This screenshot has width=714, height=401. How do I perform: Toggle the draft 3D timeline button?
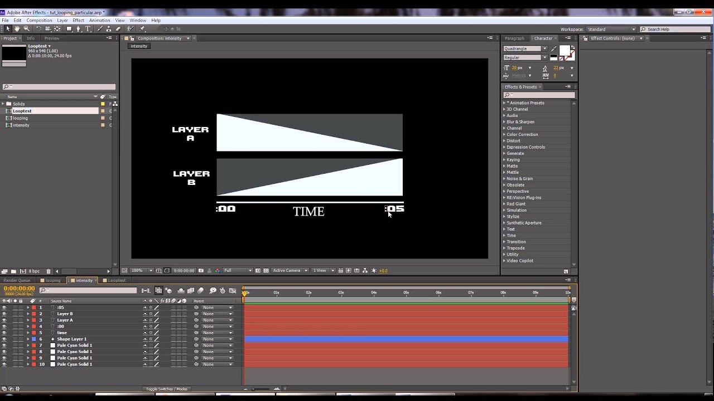coord(168,291)
